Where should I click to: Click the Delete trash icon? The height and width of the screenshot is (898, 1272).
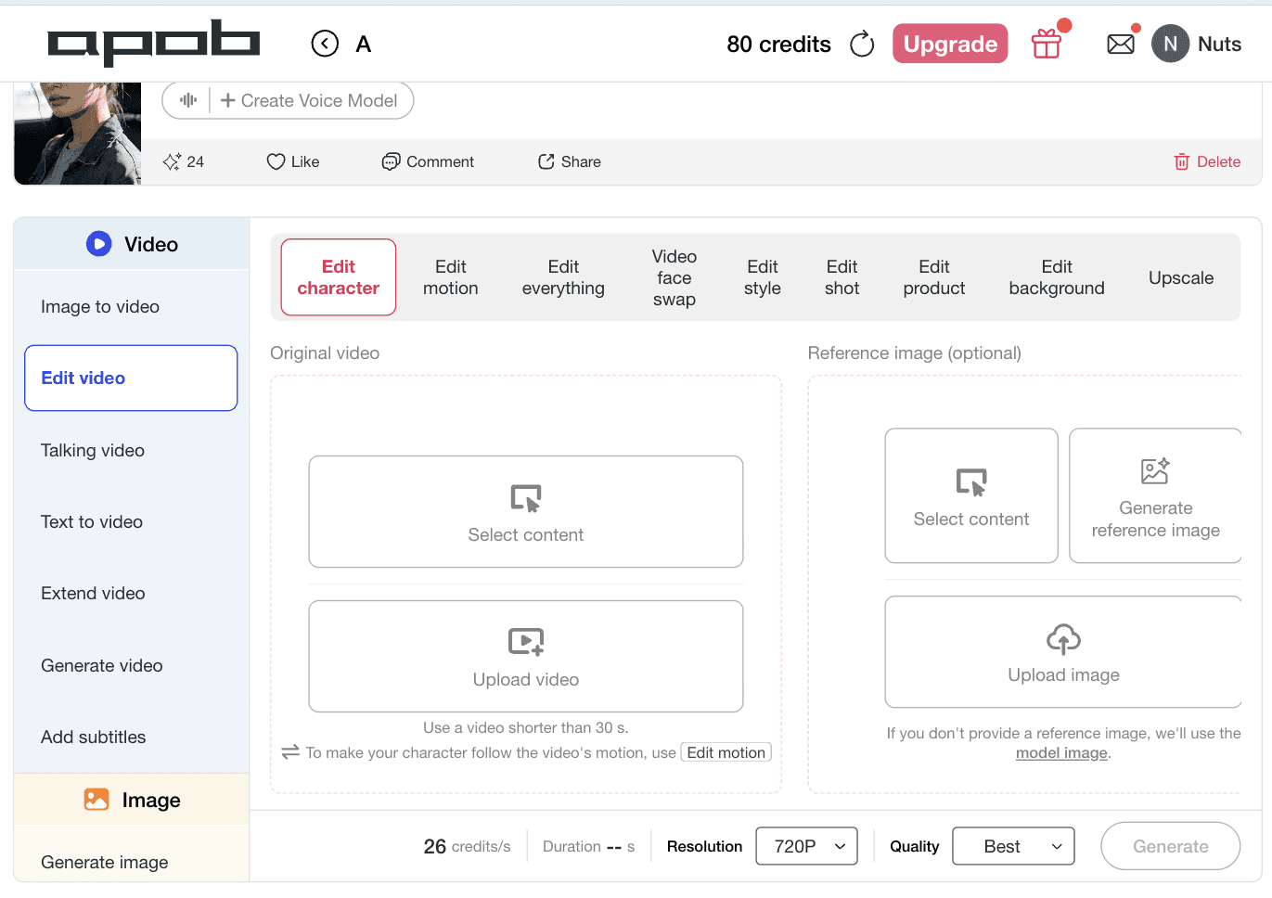1182,161
